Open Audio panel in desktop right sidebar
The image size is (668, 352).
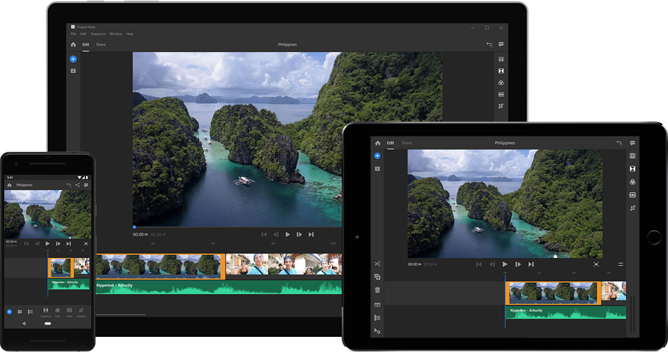(x=501, y=94)
